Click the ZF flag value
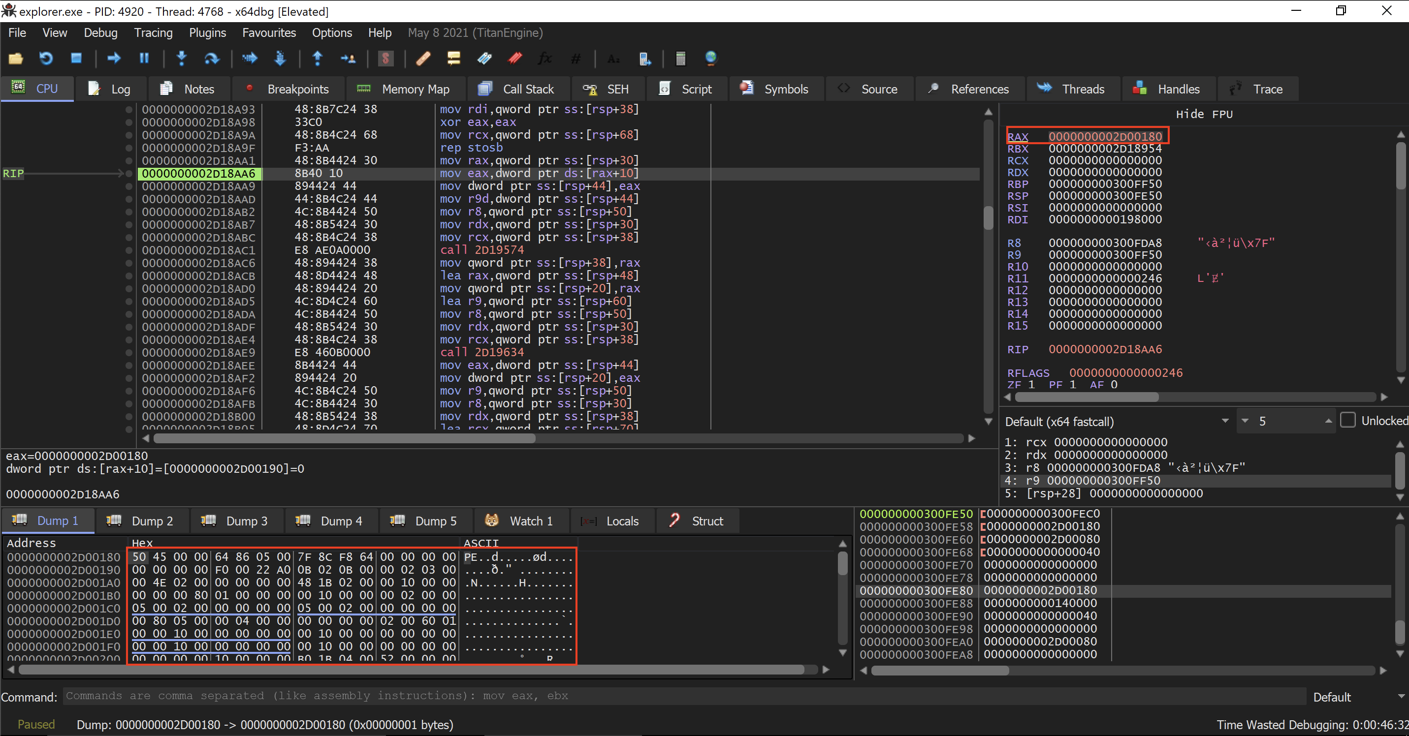Image resolution: width=1409 pixels, height=736 pixels. click(x=1031, y=385)
